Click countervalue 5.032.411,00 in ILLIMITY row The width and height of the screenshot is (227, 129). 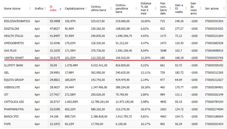(x=99, y=65)
